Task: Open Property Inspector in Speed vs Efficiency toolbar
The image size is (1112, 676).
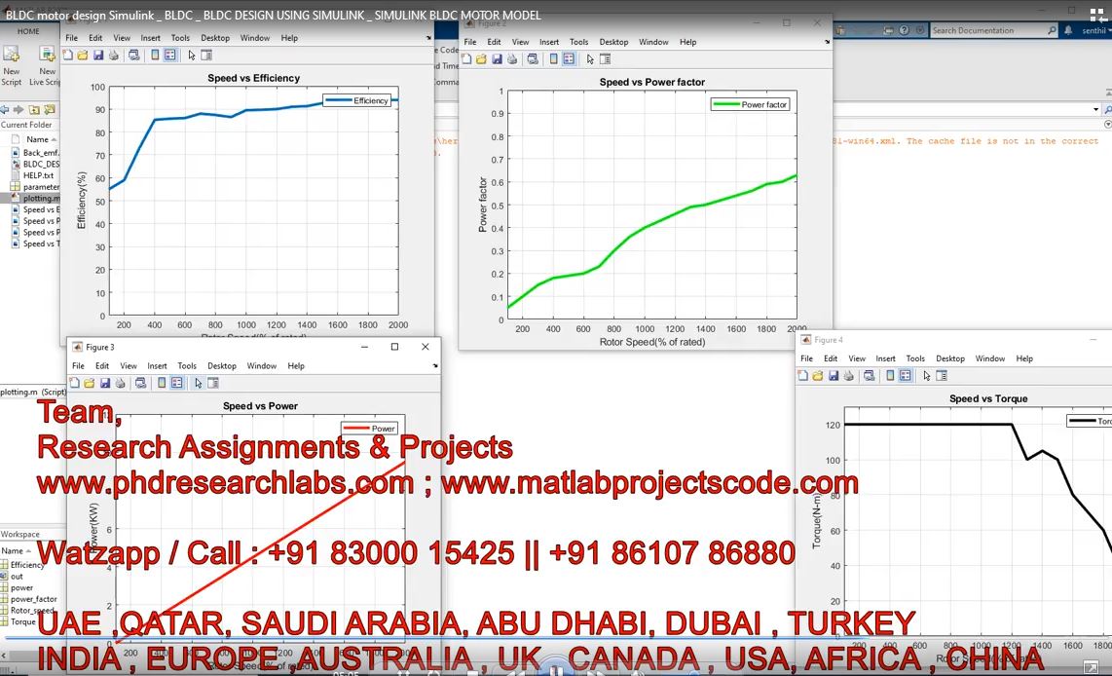Action: (x=205, y=56)
